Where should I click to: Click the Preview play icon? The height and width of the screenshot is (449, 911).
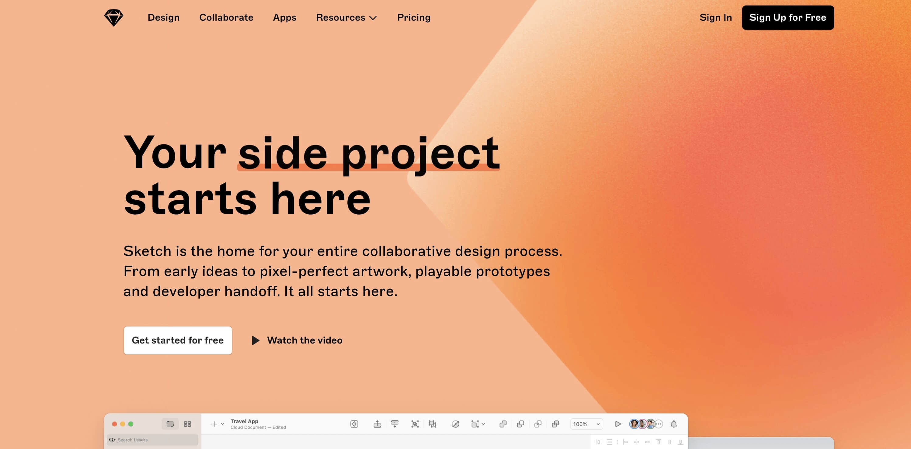pos(618,424)
